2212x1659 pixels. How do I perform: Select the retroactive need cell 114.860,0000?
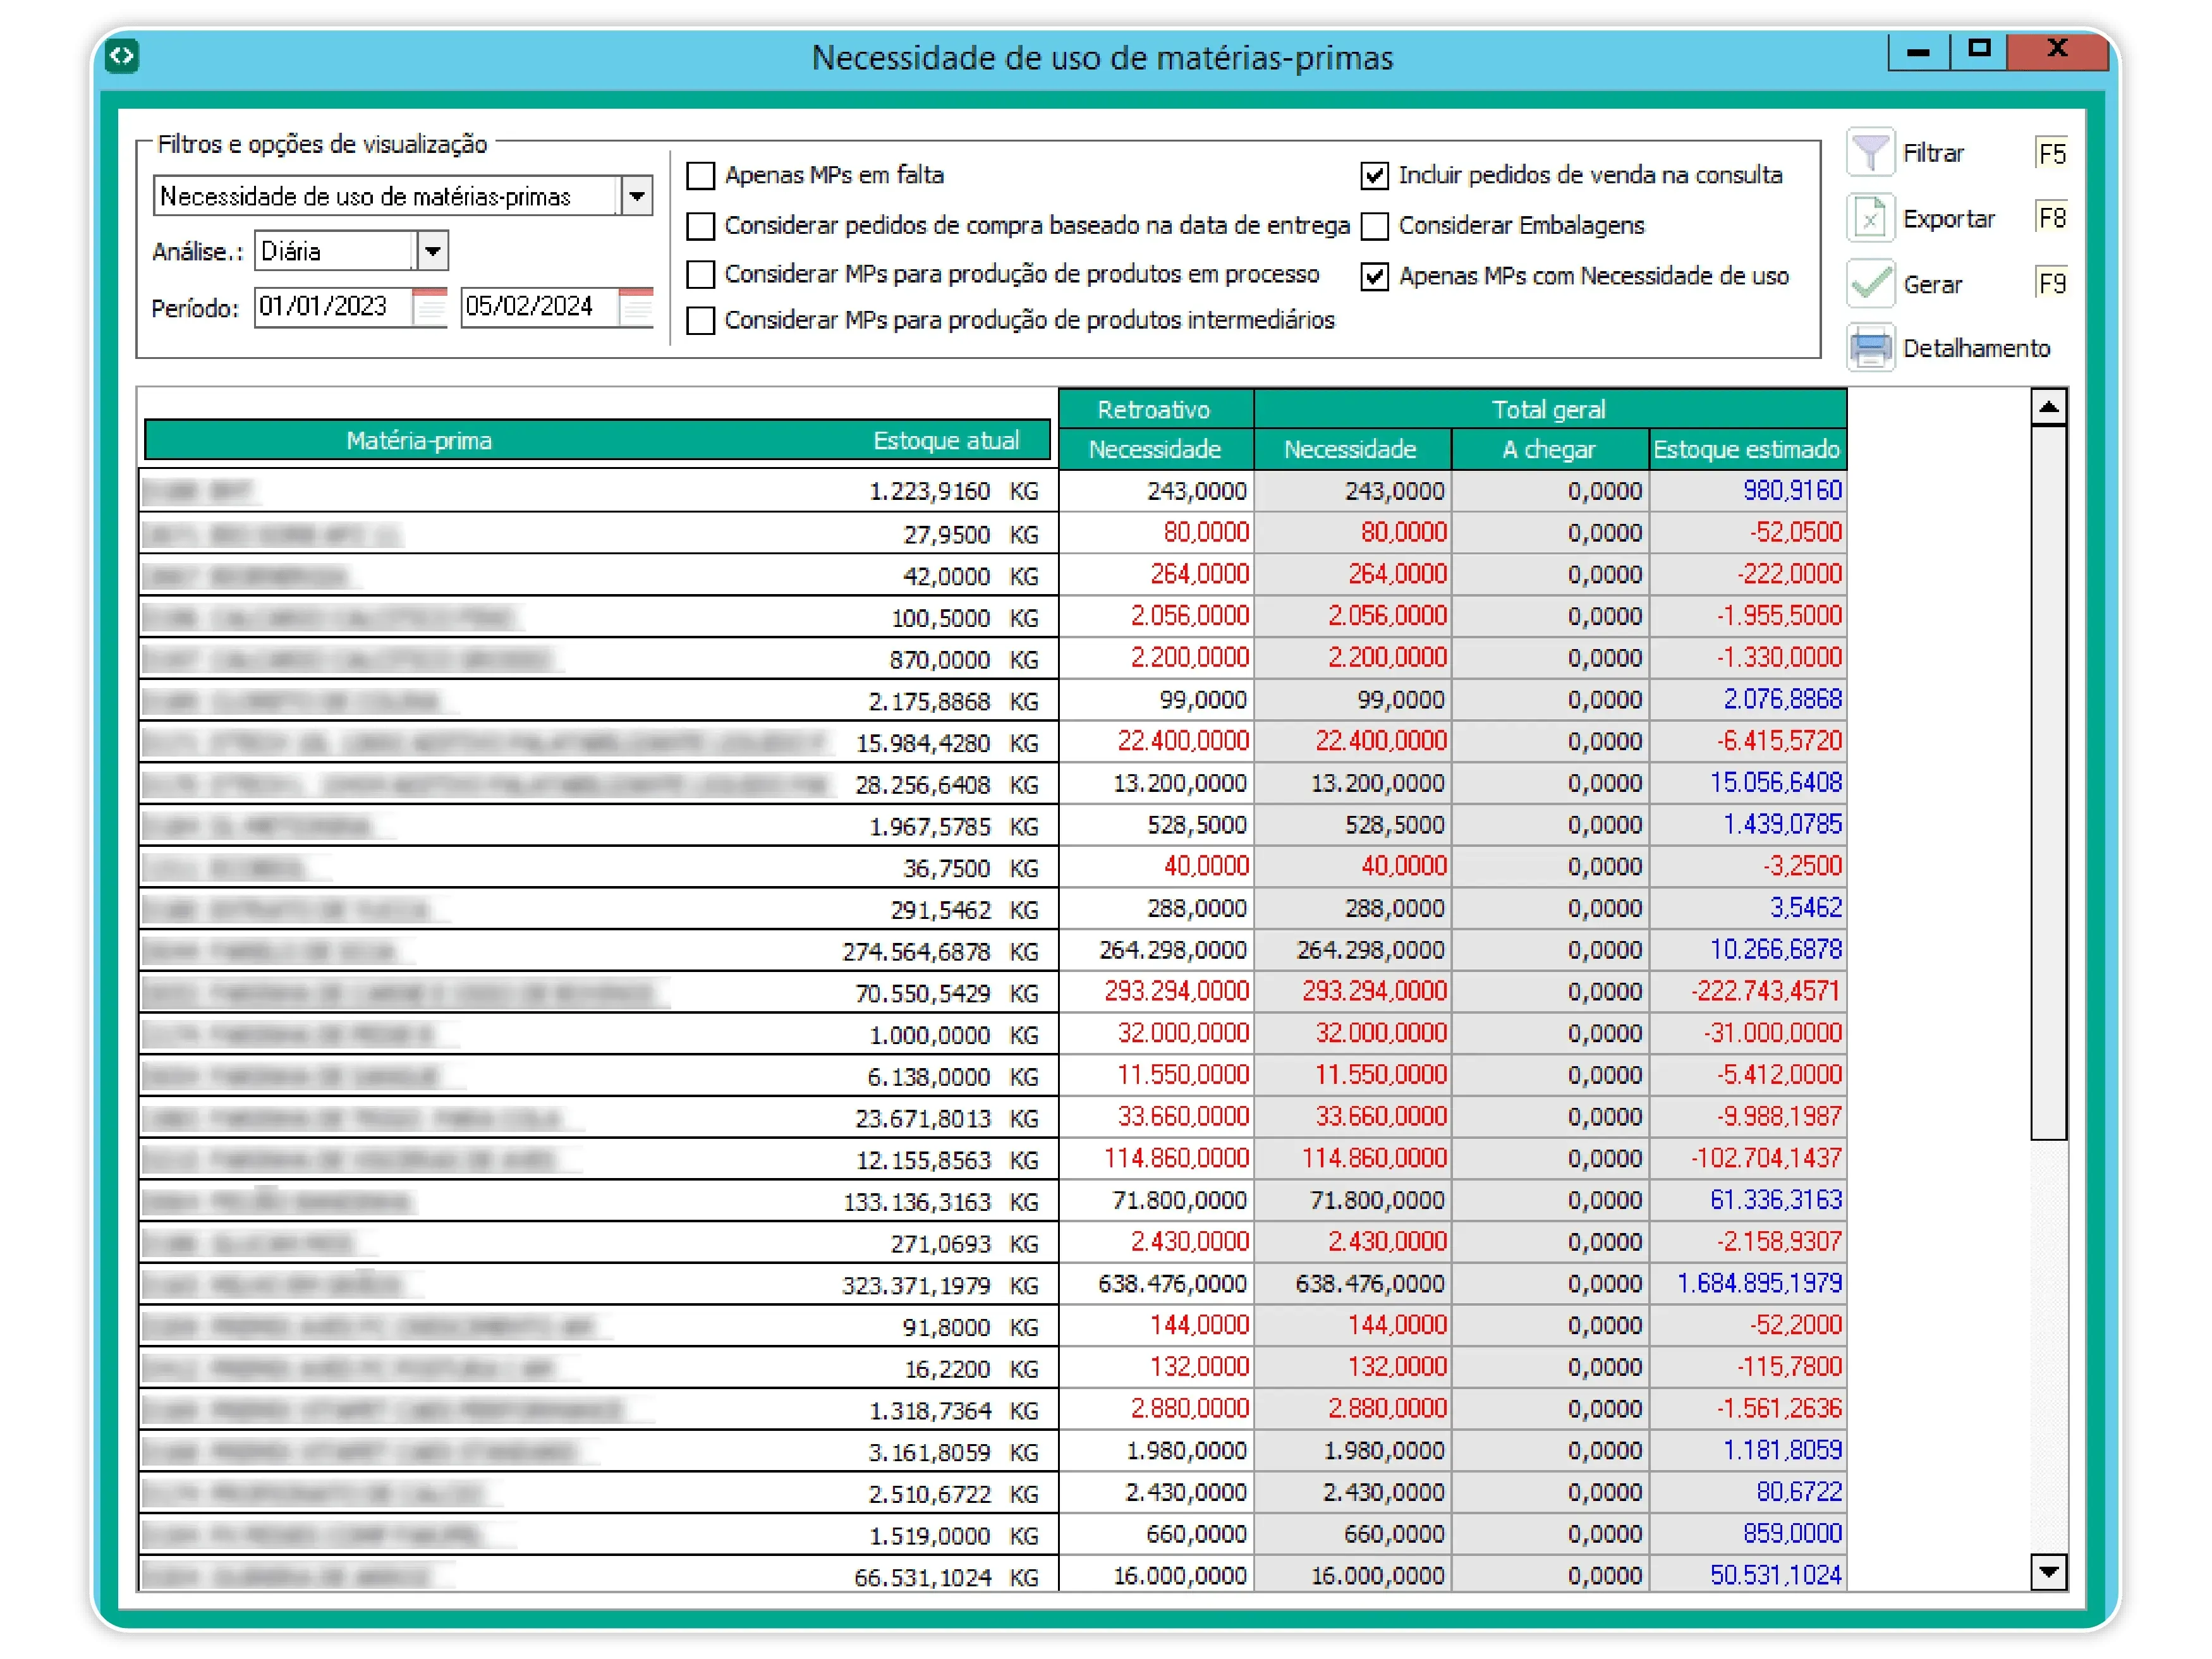tap(1155, 1158)
